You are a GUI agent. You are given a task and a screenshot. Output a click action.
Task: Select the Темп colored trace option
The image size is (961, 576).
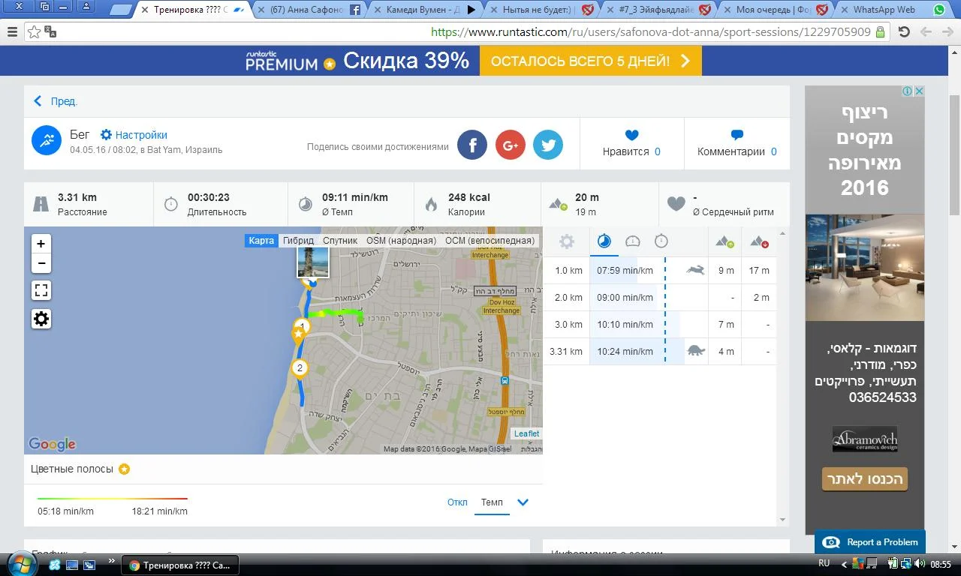(492, 502)
